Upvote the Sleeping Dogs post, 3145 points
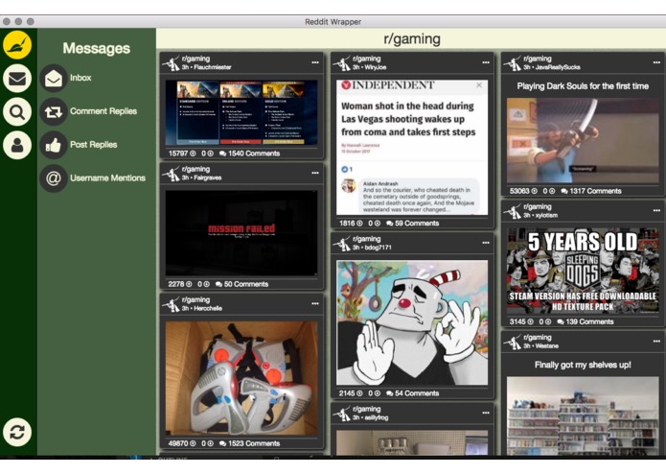The image size is (666, 474). click(x=531, y=321)
